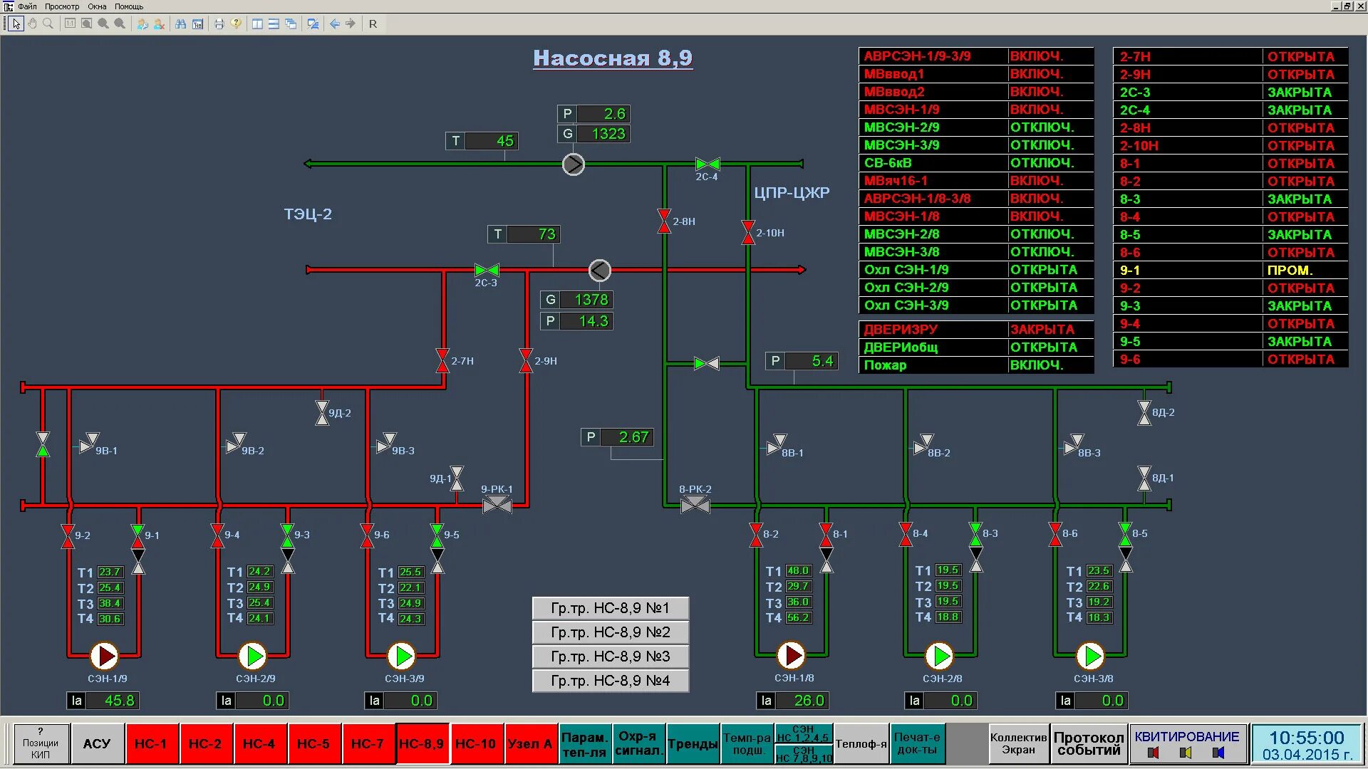Switch to the НС-5 station screen
The width and height of the screenshot is (1368, 769).
[x=313, y=744]
